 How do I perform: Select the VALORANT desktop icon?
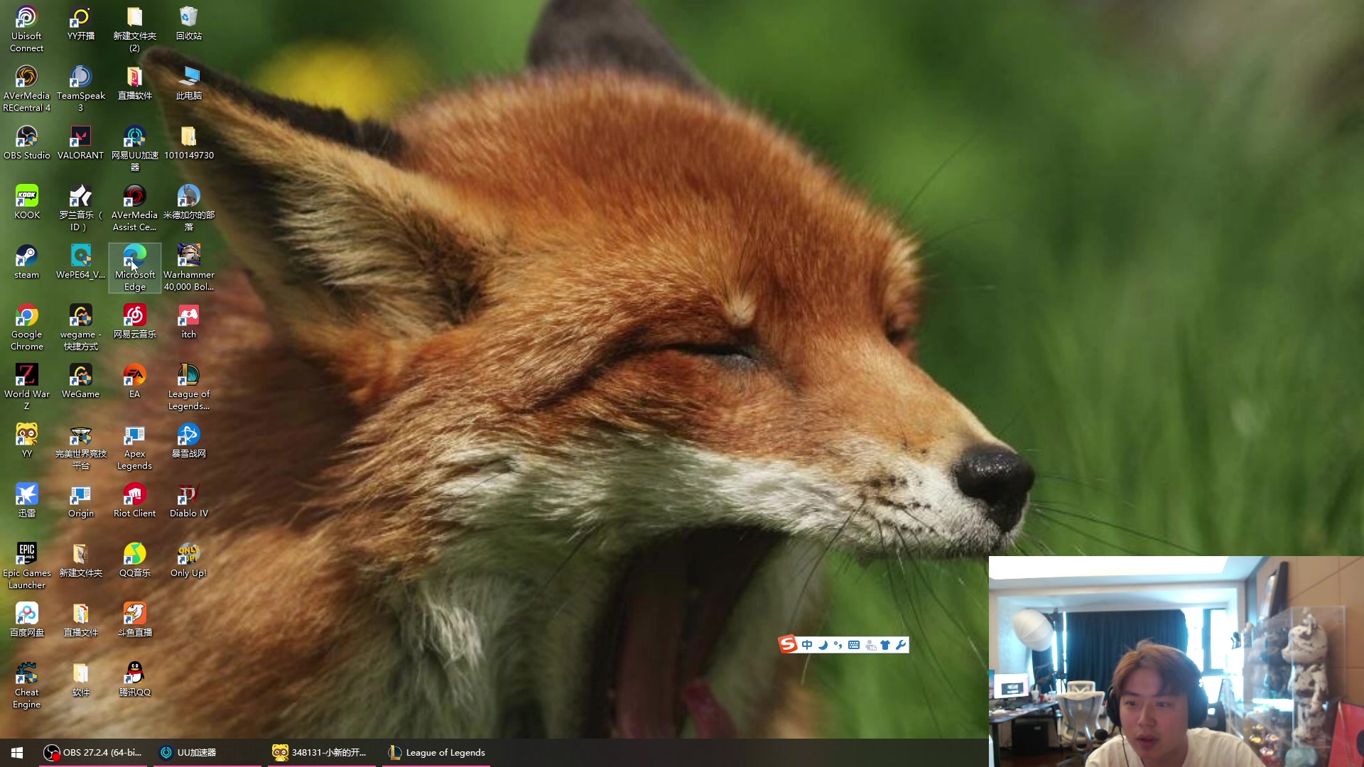[80, 138]
